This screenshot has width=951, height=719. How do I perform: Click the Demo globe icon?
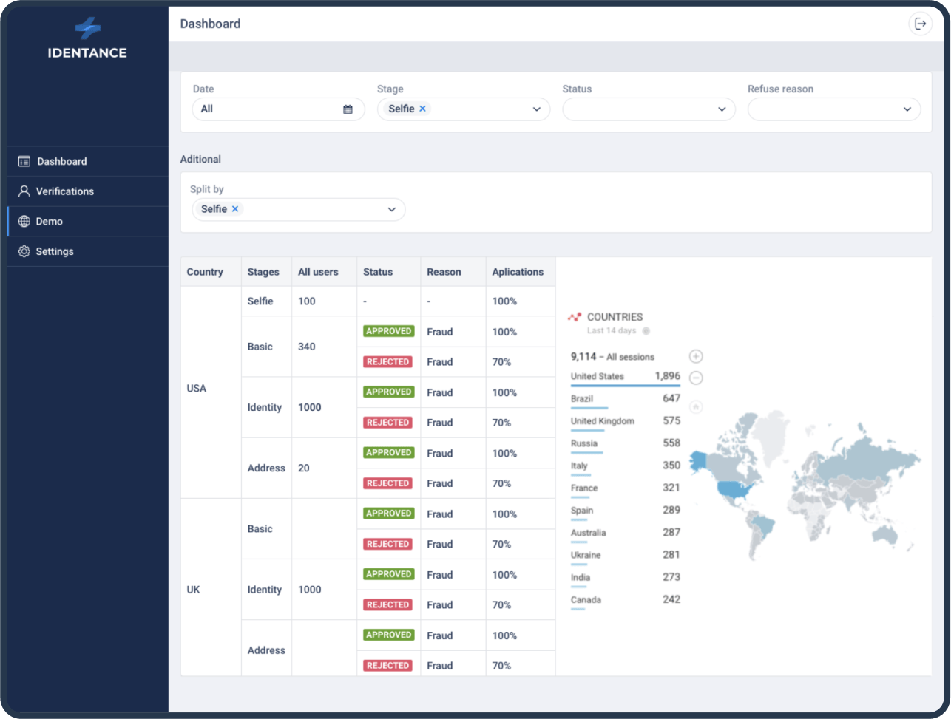click(24, 222)
